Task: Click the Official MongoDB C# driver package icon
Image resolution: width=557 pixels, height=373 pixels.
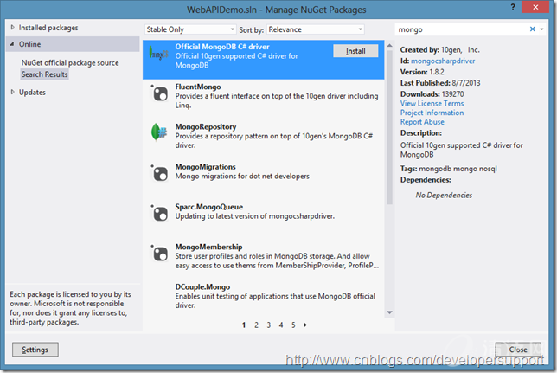Action: coord(159,54)
